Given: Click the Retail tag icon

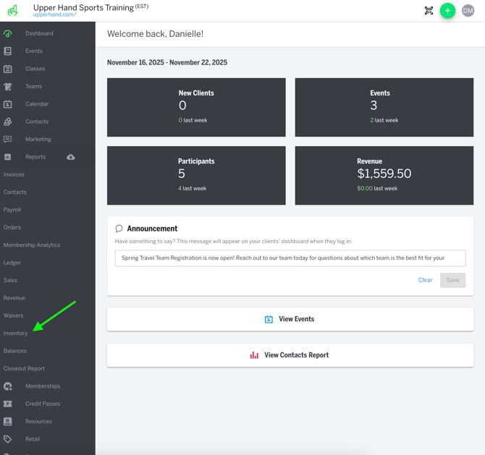Looking at the screenshot, I should click(x=8, y=439).
